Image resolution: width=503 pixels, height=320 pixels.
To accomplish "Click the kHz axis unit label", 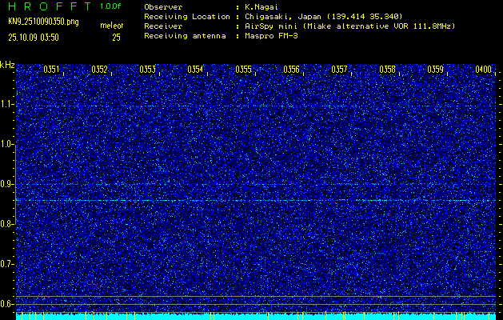I will click(7, 65).
